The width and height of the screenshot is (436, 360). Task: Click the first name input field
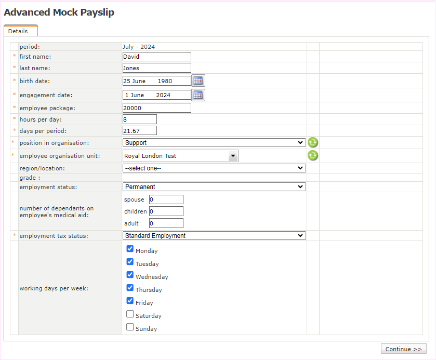(x=156, y=57)
